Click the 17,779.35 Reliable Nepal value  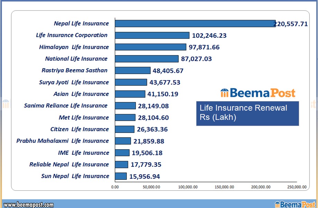(x=146, y=165)
